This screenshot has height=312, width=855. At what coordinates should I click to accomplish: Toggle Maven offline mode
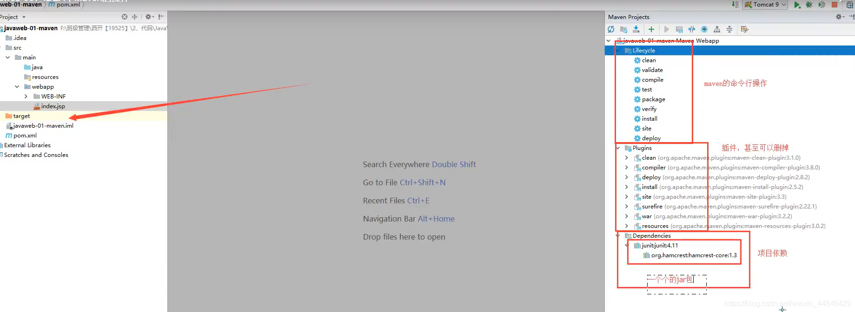coord(692,29)
